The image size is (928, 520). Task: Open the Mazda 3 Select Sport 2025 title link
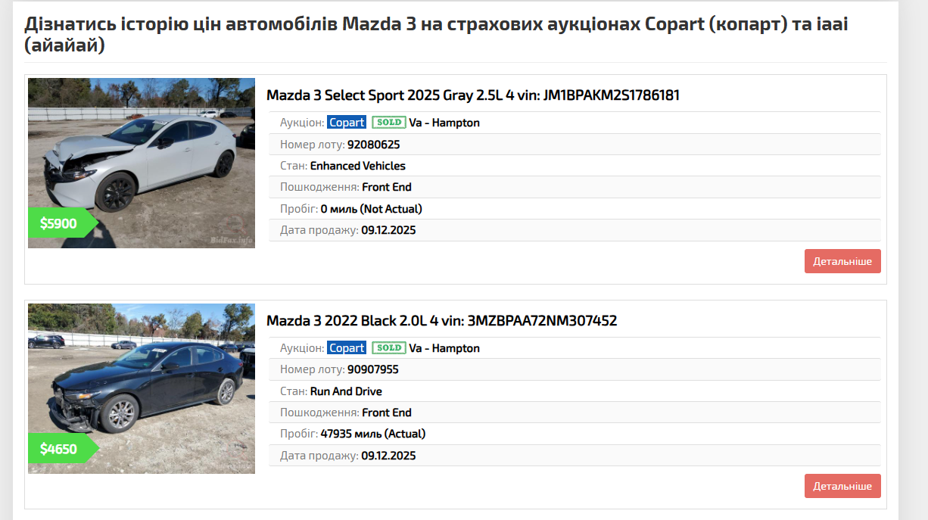(472, 95)
